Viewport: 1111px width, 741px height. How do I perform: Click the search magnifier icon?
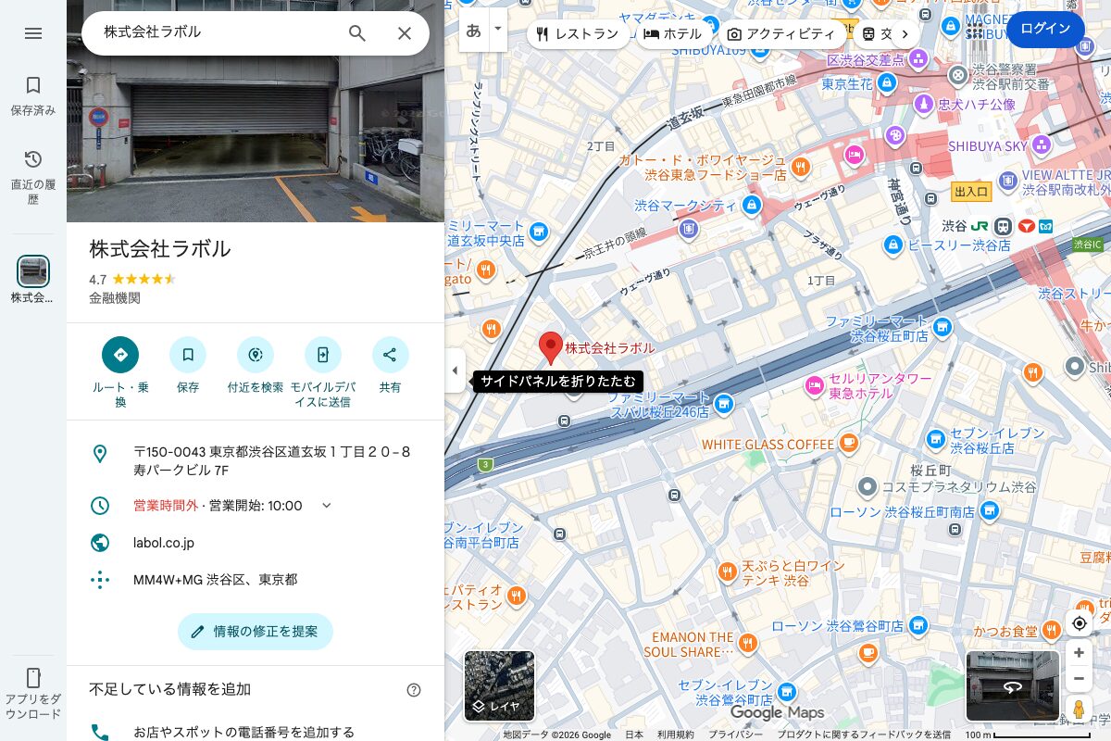point(356,32)
